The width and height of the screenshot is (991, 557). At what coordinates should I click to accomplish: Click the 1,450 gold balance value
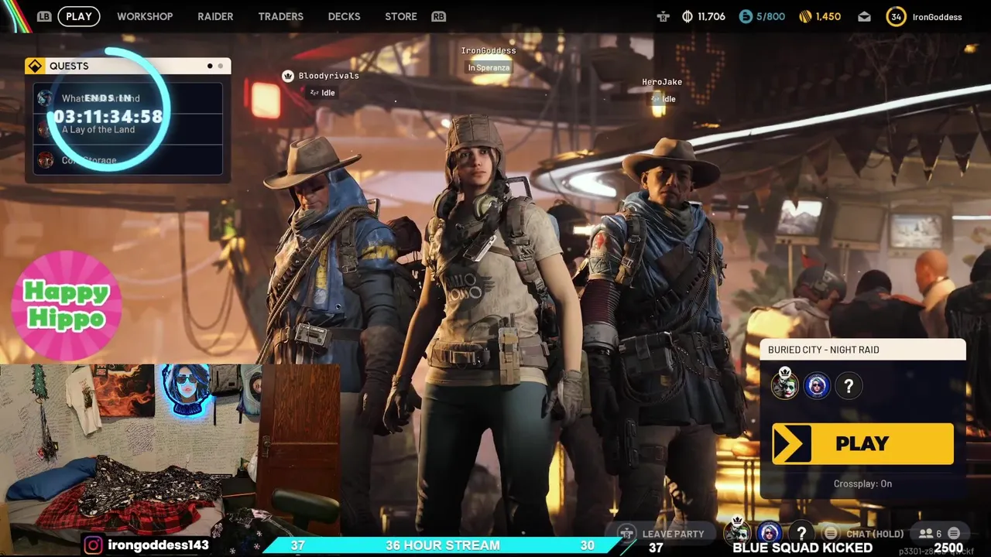coord(828,16)
